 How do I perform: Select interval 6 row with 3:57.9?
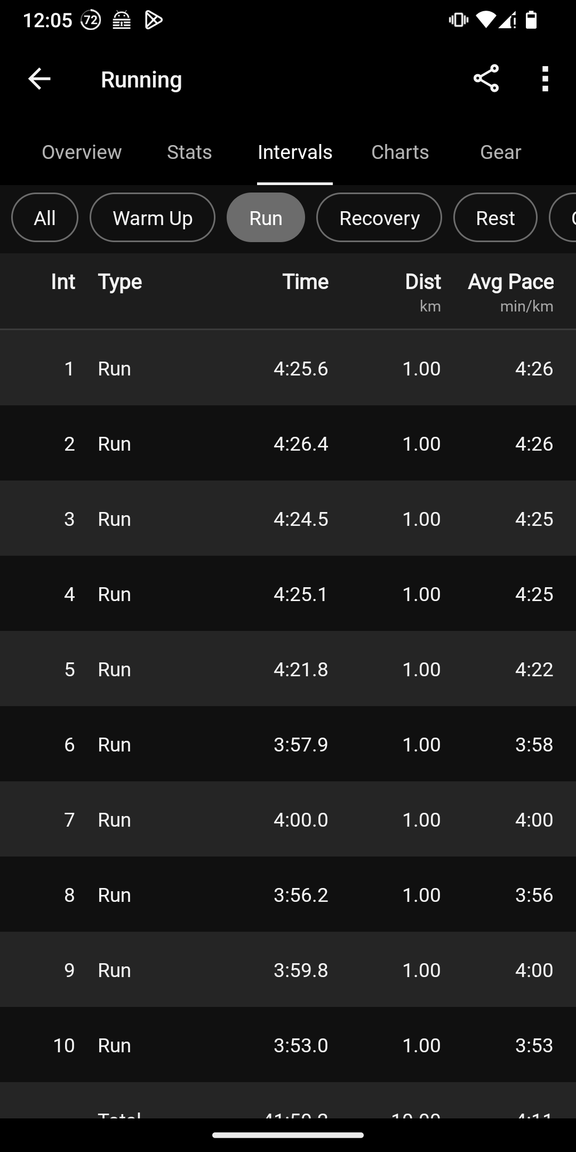pos(288,745)
